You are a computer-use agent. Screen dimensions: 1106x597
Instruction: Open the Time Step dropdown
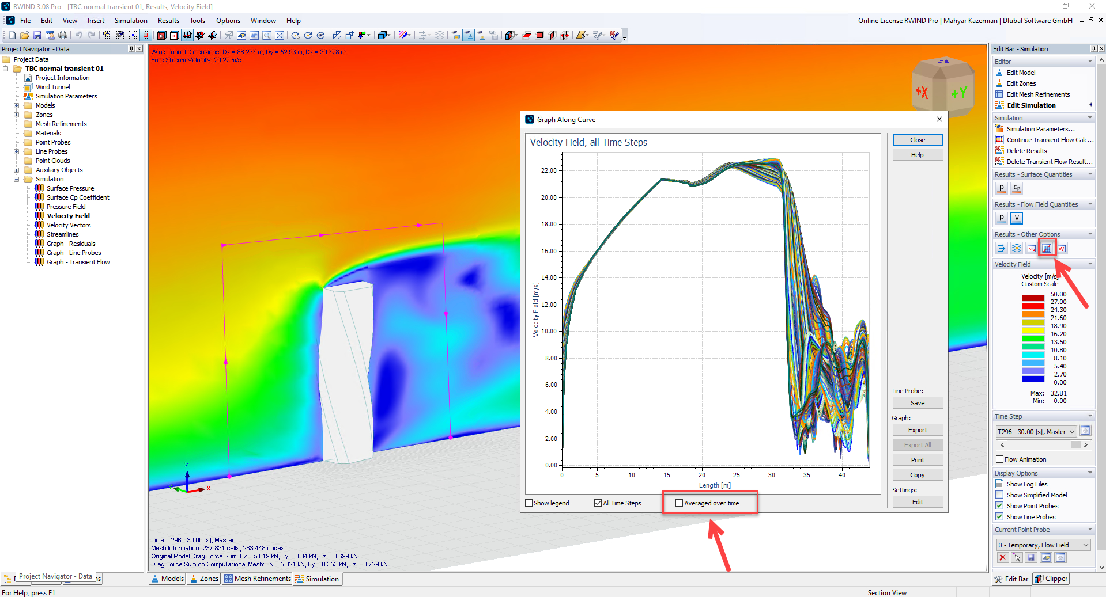coord(1071,432)
